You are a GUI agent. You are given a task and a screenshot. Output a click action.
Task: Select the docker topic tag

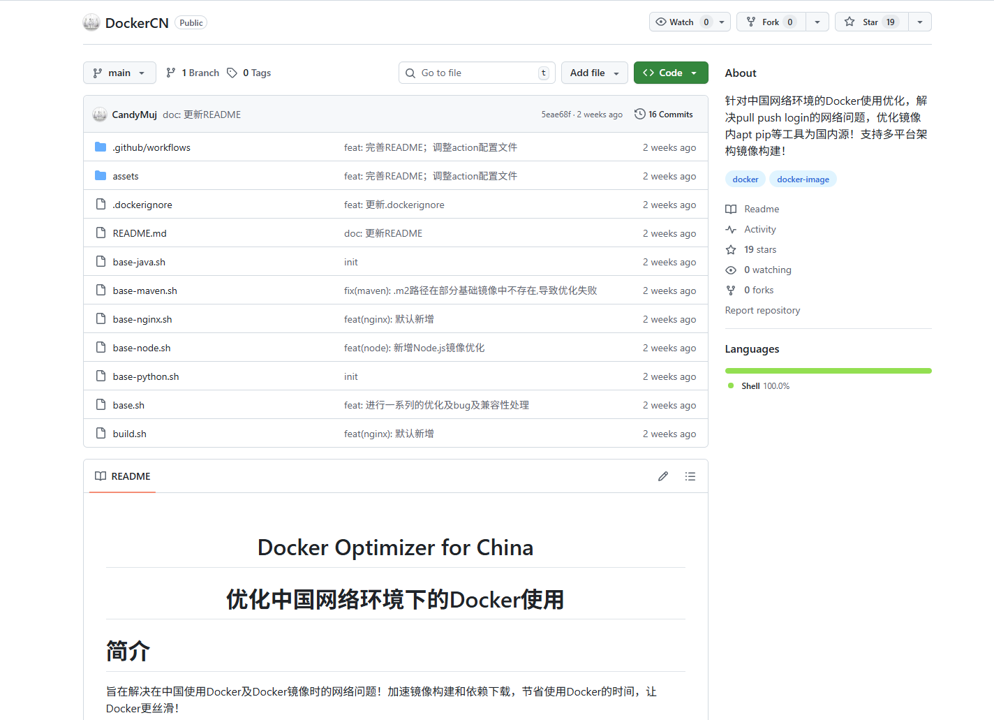(x=745, y=179)
